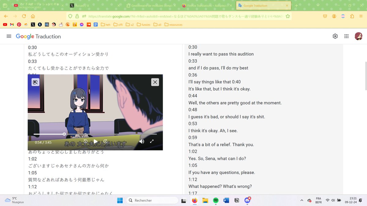Click translated line 'I really want to pass this audition'
Screen dimensions: 367x206
(x=221, y=54)
